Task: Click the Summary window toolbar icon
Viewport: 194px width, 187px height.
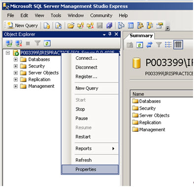Action: tap(130, 26)
